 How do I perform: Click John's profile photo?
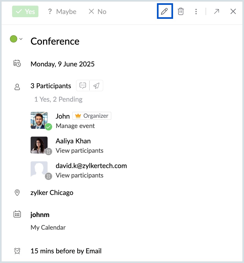point(39,120)
